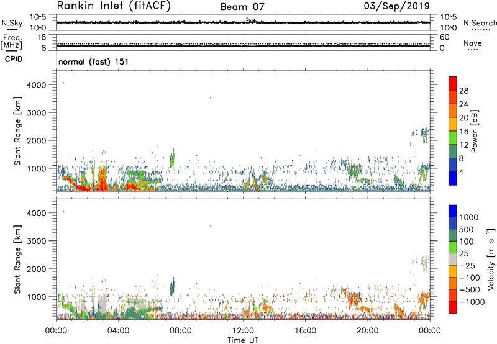
Task: Pick the light green 12–16 dB Power segment
Action: click(453, 138)
